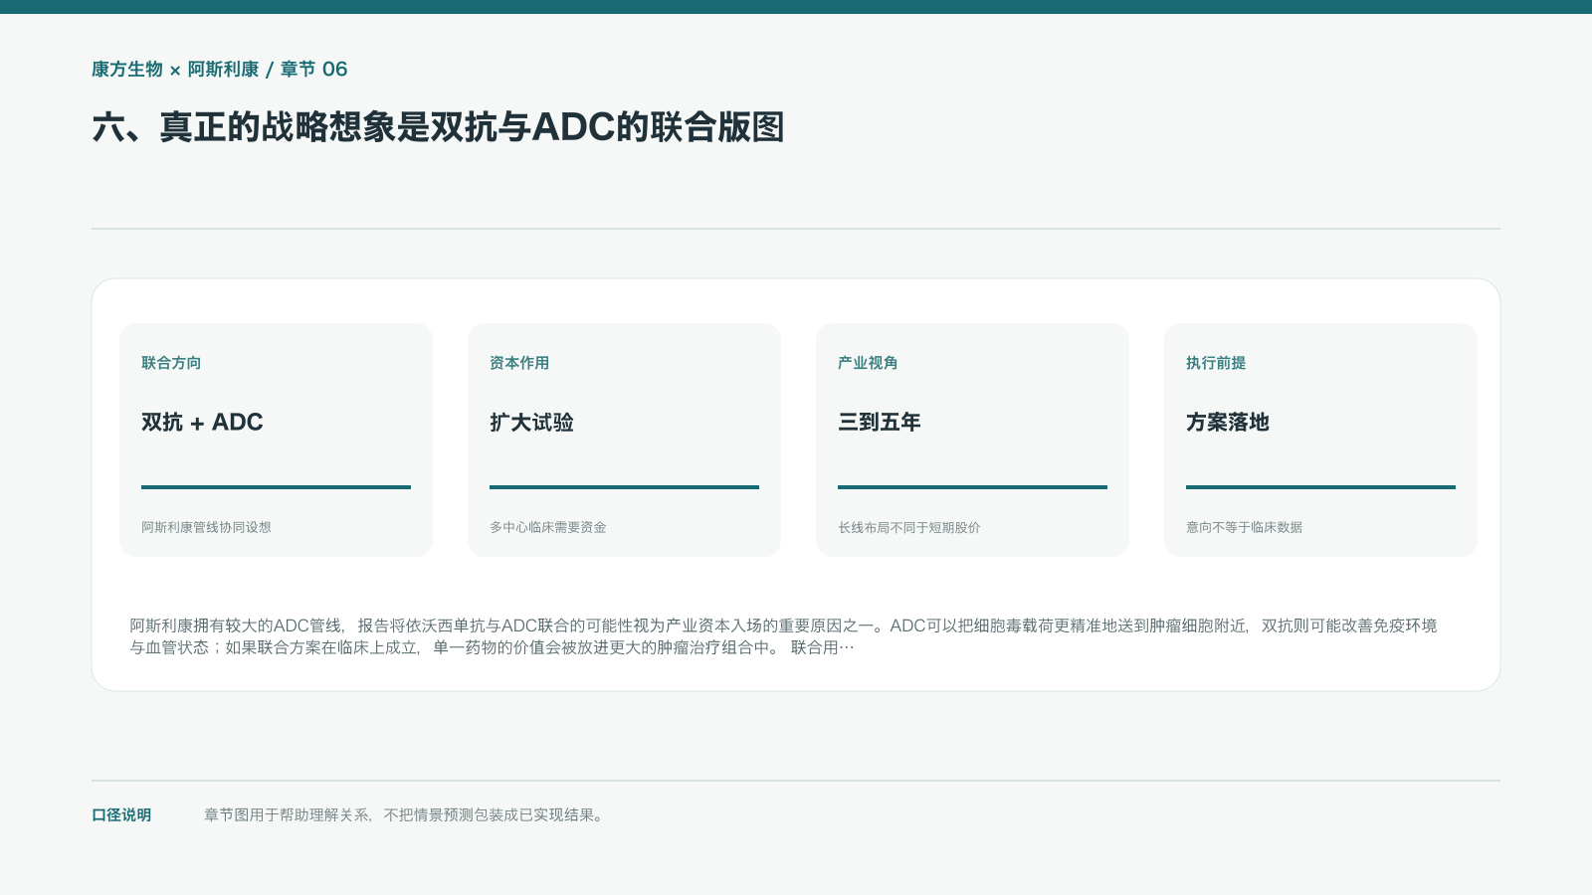This screenshot has width=1592, height=895.
Task: Select the heading 三到五年
Action: point(880,423)
